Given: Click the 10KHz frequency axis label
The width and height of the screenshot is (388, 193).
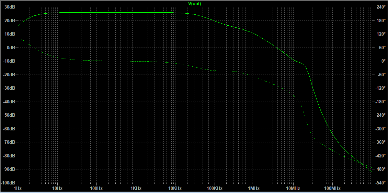Looking at the screenshot, I should click(x=175, y=189).
